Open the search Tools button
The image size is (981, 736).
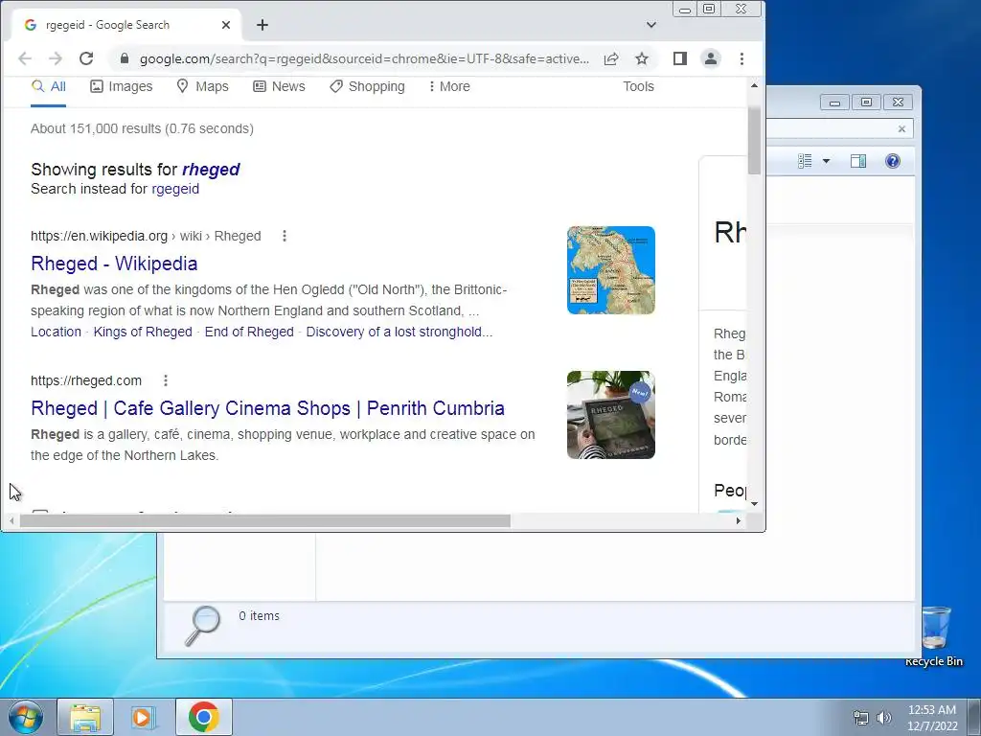pos(638,86)
